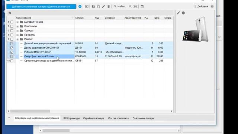Create a new folder with folder icon
238x134 pixels.
tap(93, 7)
